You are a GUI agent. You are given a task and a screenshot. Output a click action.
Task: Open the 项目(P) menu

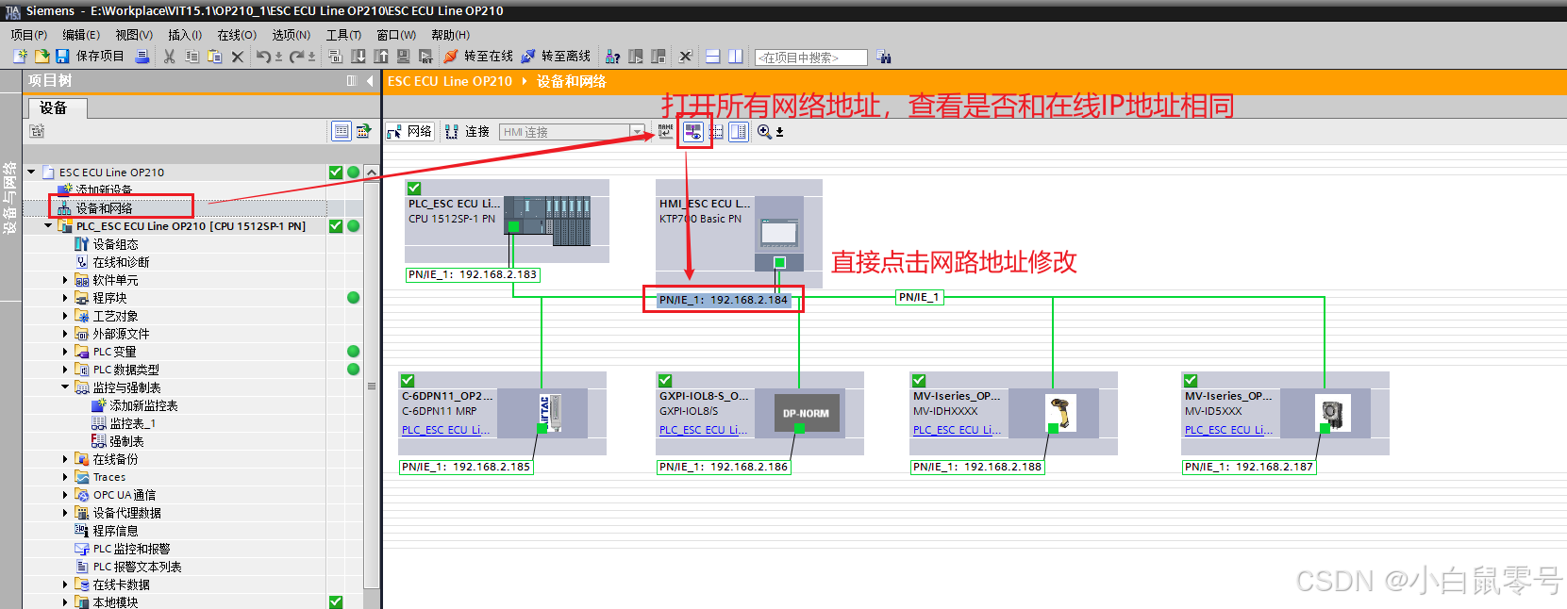28,35
